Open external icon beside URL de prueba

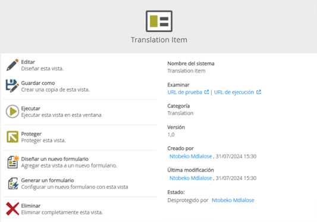coord(206,92)
